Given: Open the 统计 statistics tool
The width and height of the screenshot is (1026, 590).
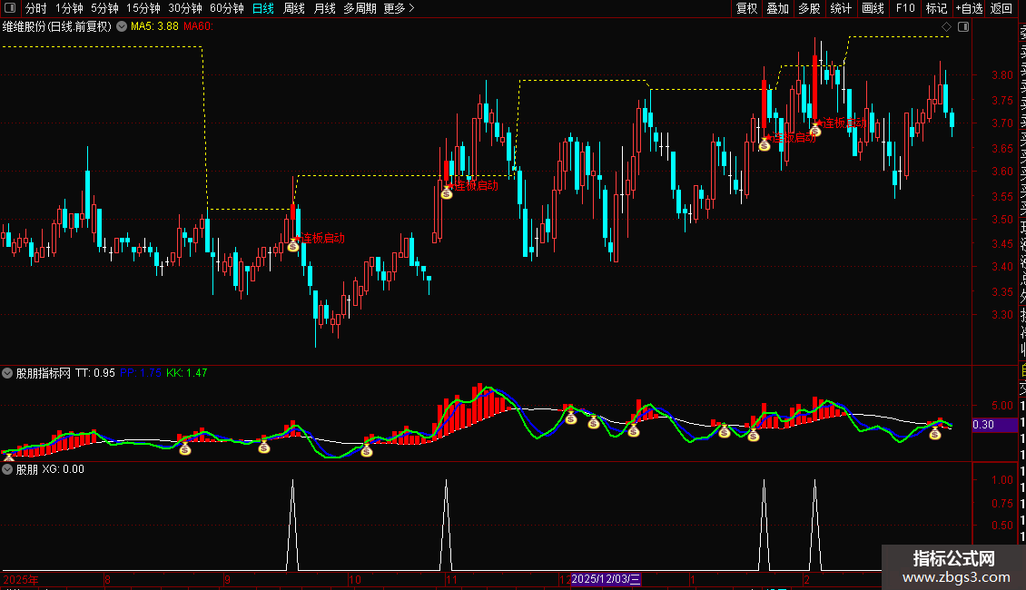Looking at the screenshot, I should pos(841,8).
